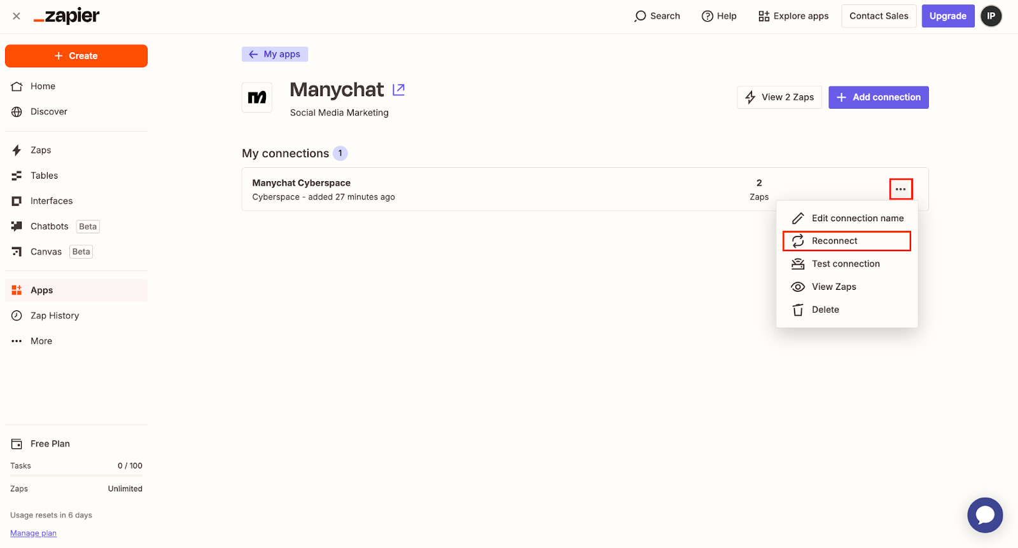1018x548 pixels.
Task: Click the Manychat external link icon
Action: click(398, 90)
